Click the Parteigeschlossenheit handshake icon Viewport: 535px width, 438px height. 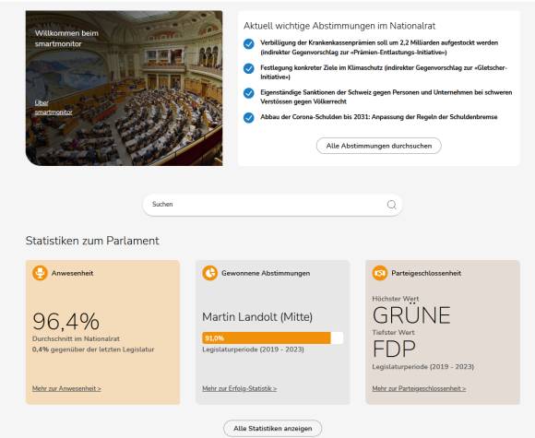(x=380, y=273)
